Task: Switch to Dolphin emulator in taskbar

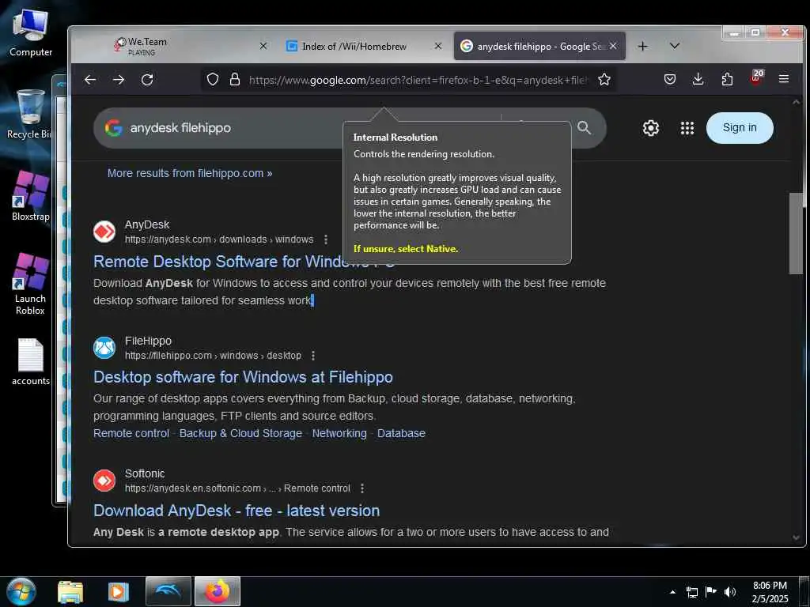Action: coord(168,591)
